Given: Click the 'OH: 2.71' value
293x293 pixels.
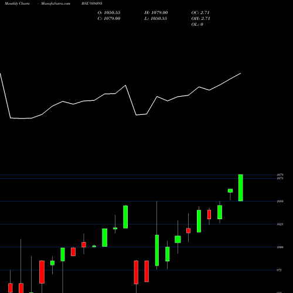Looking at the screenshot, I should coord(200,19).
